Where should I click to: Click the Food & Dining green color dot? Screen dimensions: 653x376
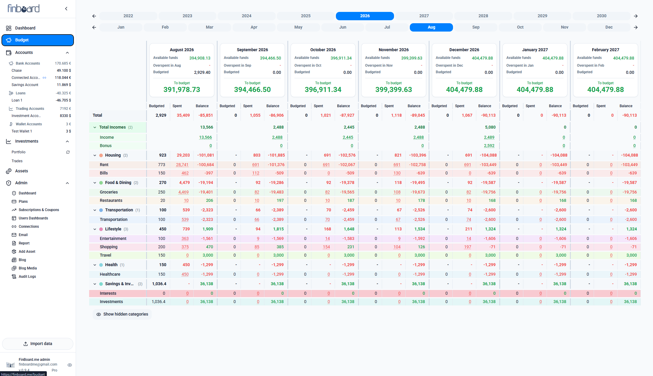[x=101, y=183]
